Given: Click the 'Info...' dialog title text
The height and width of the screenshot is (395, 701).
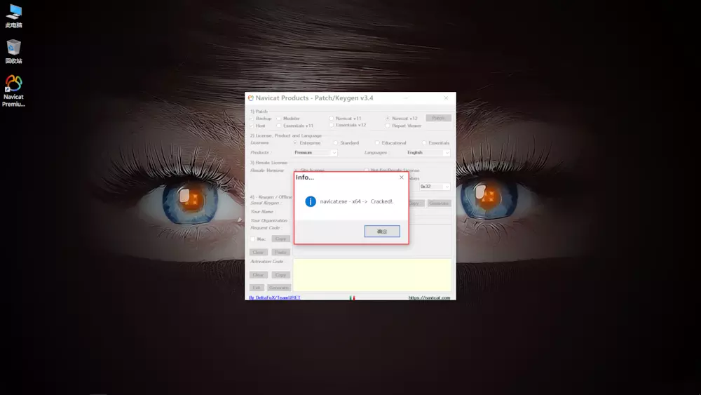Looking at the screenshot, I should (x=305, y=178).
